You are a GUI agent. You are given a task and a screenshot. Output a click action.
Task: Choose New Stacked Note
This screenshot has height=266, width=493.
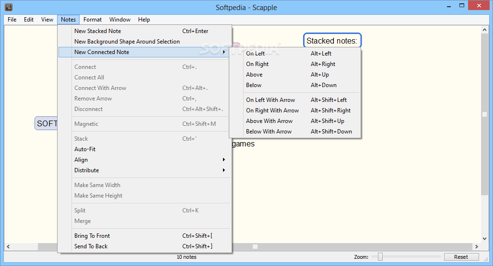[x=145, y=31]
